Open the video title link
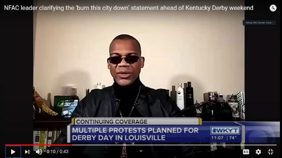 pyautogui.click(x=129, y=8)
